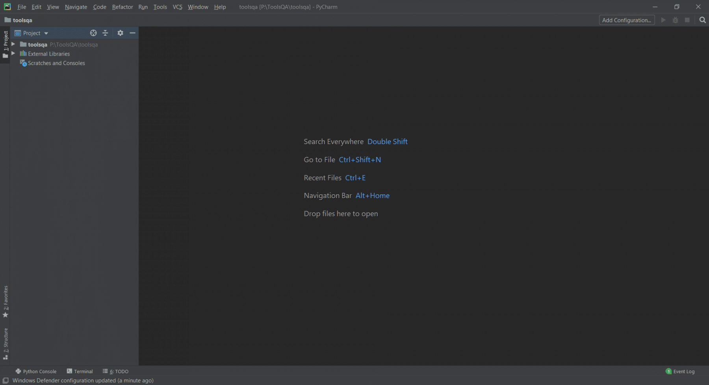Viewport: 709px width, 385px height.
Task: Click the P:\ToolsQA\toolsqa path text
Action: (x=74, y=45)
